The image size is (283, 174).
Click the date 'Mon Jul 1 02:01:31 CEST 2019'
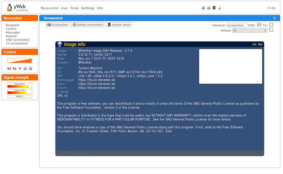101,58
